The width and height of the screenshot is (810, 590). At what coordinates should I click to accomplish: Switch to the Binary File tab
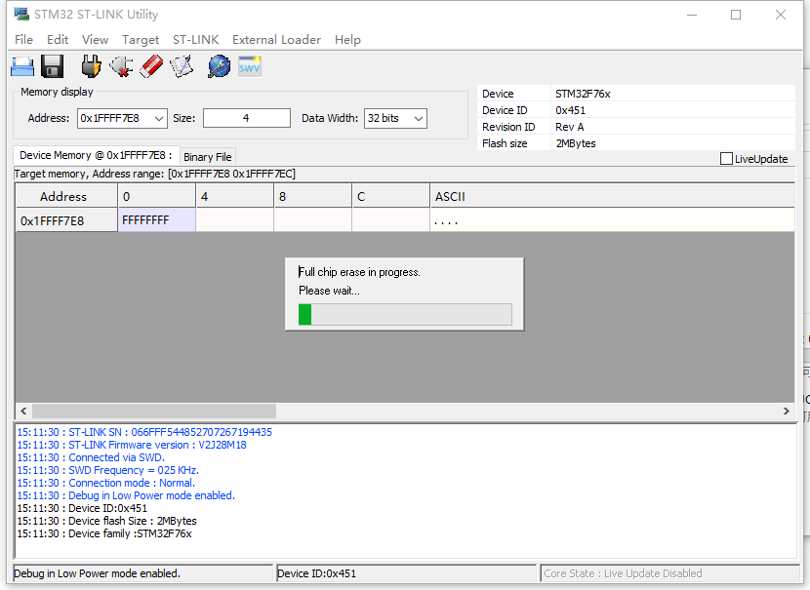click(208, 157)
